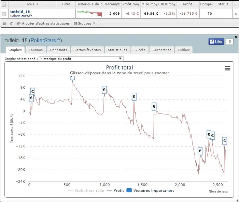239x202 pixels.
Task: Open the Succès tab
Action: click(140, 50)
